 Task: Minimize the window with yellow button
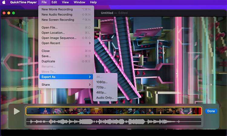pos(9,13)
